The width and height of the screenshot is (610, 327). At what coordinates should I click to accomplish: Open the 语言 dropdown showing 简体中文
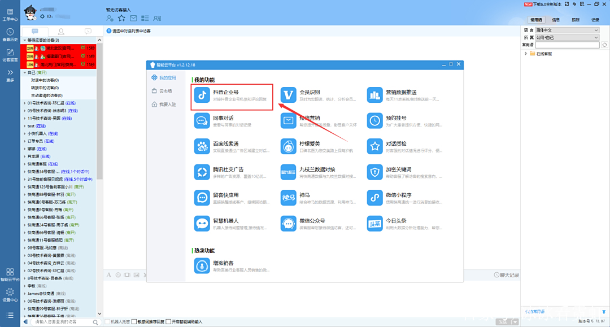click(567, 30)
